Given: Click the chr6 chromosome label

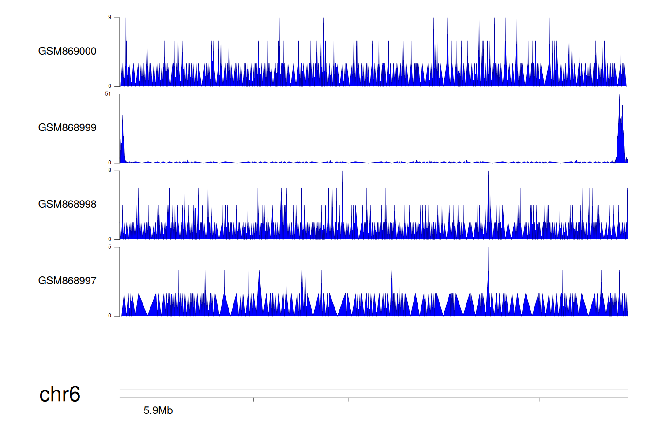Looking at the screenshot, I should (60, 394).
